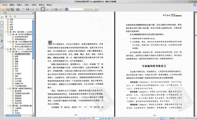Collapse the 第三章 bookmark node
This screenshot has width=197, height=120.
point(8,51)
